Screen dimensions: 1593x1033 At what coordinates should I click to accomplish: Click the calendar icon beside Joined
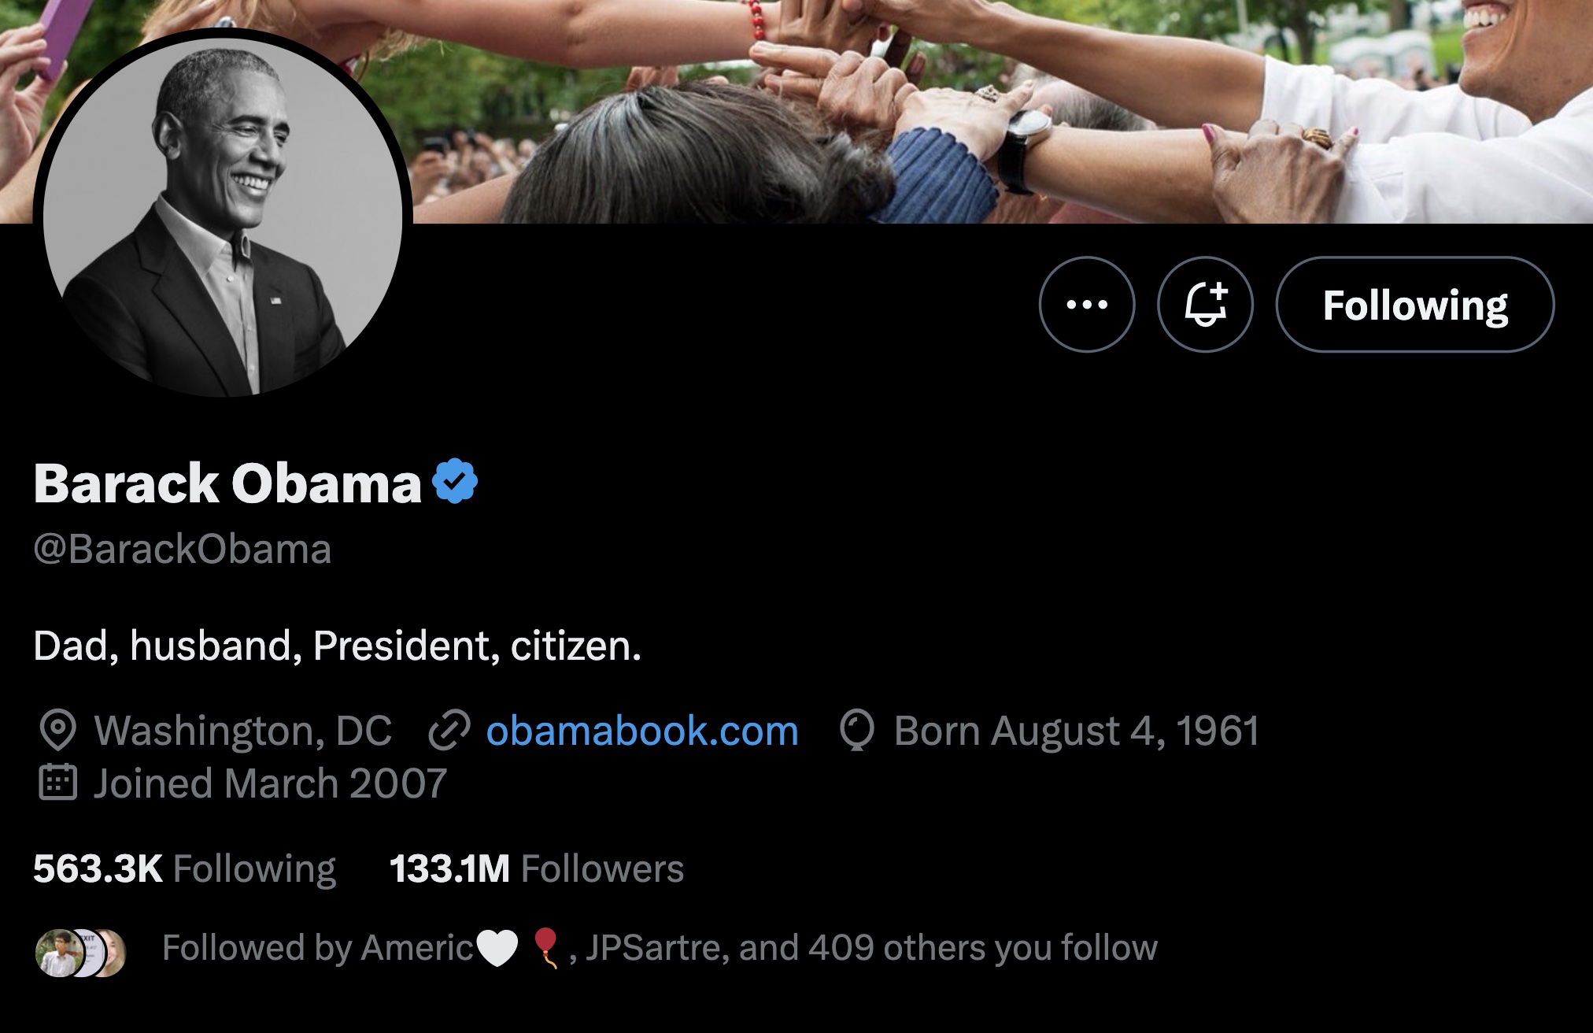click(x=57, y=782)
